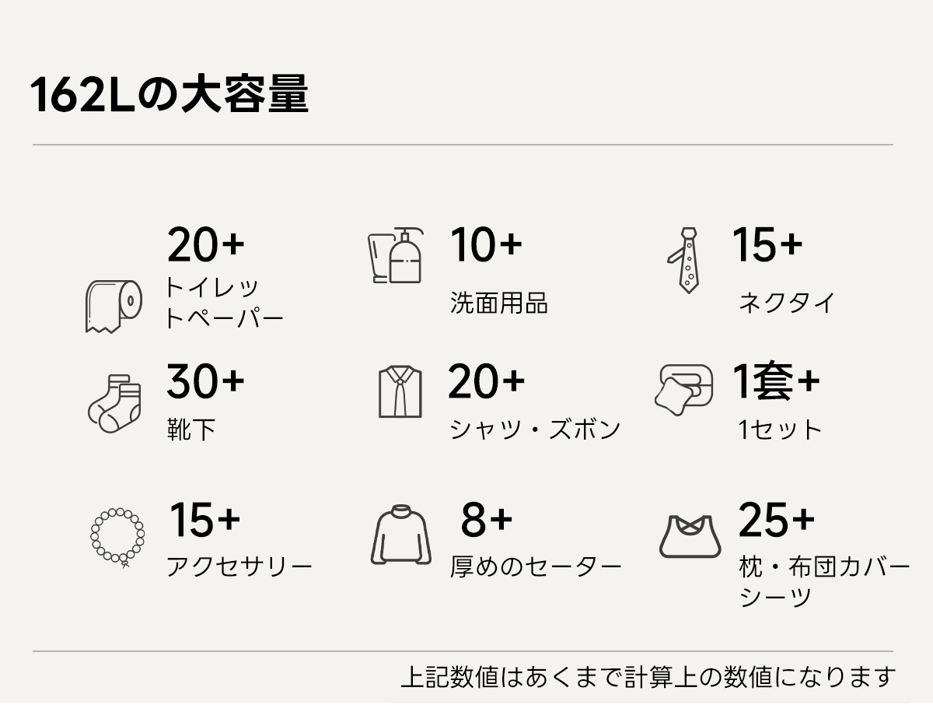The height and width of the screenshot is (705, 933).
Task: Click the 厚めのセーター label
Action: click(536, 566)
